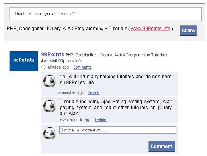Image resolution: width=207 pixels, height=156 pixels.
Task: Click the 99Points blue logo thumbnail
Action: click(x=23, y=61)
